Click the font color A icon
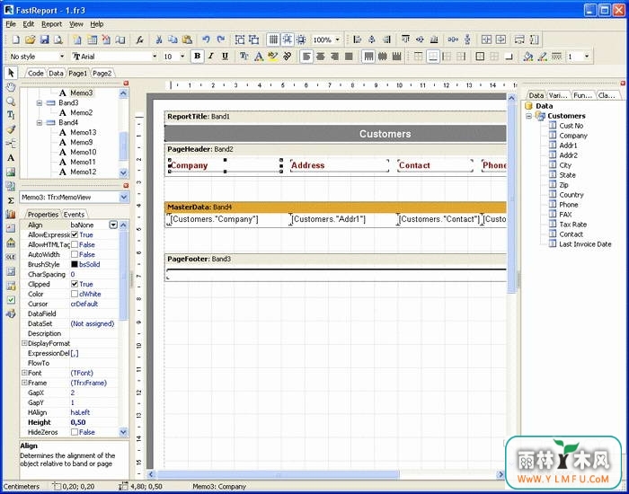 (259, 56)
